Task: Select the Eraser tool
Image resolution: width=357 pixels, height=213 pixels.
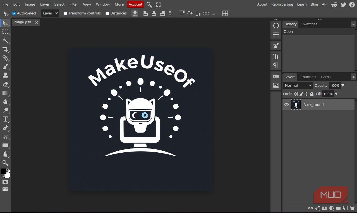Action: coord(5,84)
